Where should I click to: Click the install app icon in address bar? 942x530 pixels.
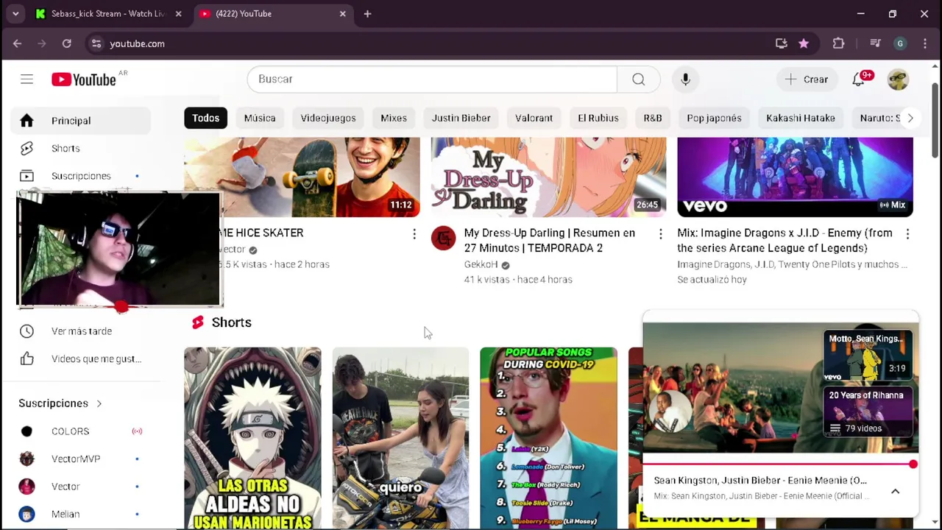click(x=782, y=43)
